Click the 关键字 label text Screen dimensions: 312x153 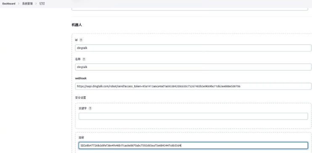[83, 108]
